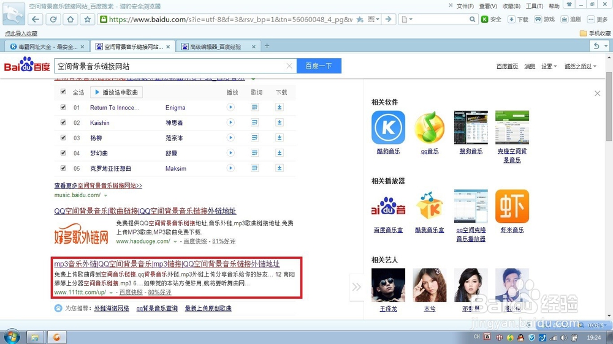This screenshot has width=613, height=344.
Task: Uncheck song 04 梦幻曲 checkbox
Action: (63, 152)
